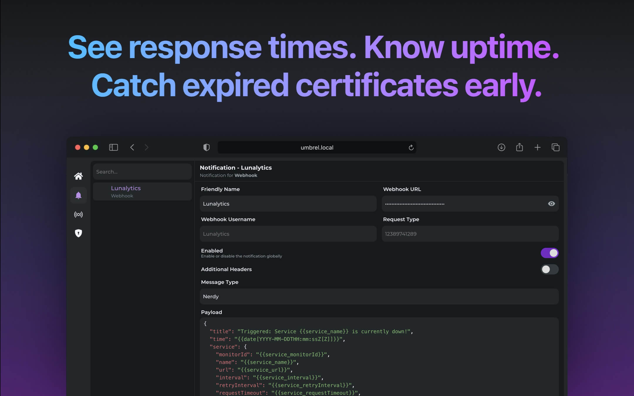Click the Friendly Name field
The height and width of the screenshot is (396, 634).
[288, 204]
